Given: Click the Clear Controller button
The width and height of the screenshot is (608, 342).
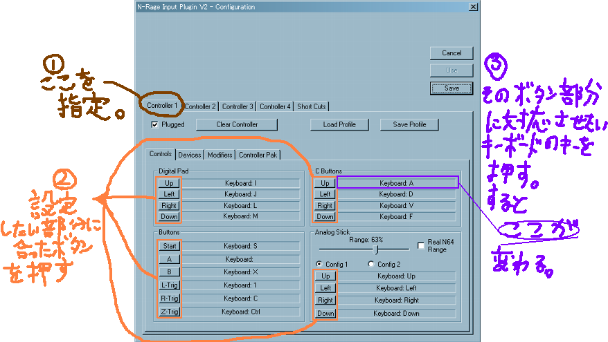Looking at the screenshot, I should click(237, 124).
